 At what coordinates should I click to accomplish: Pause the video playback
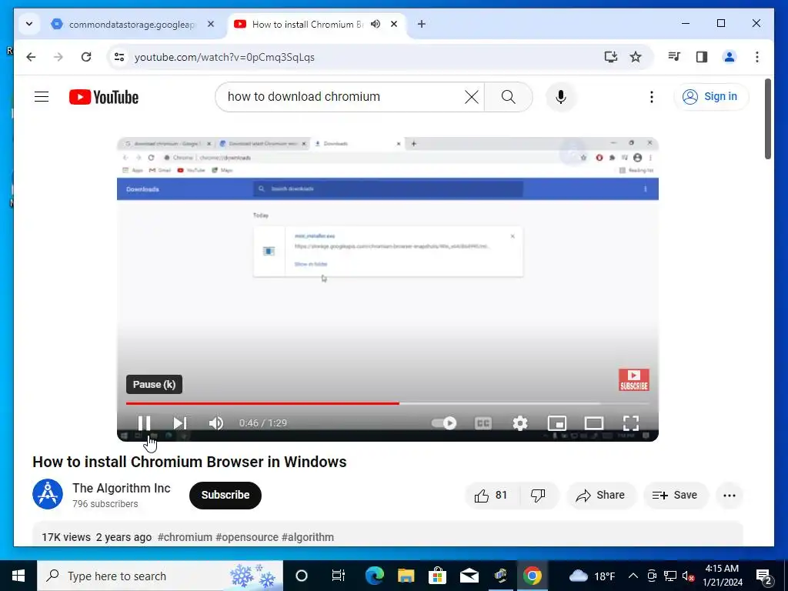pyautogui.click(x=144, y=423)
